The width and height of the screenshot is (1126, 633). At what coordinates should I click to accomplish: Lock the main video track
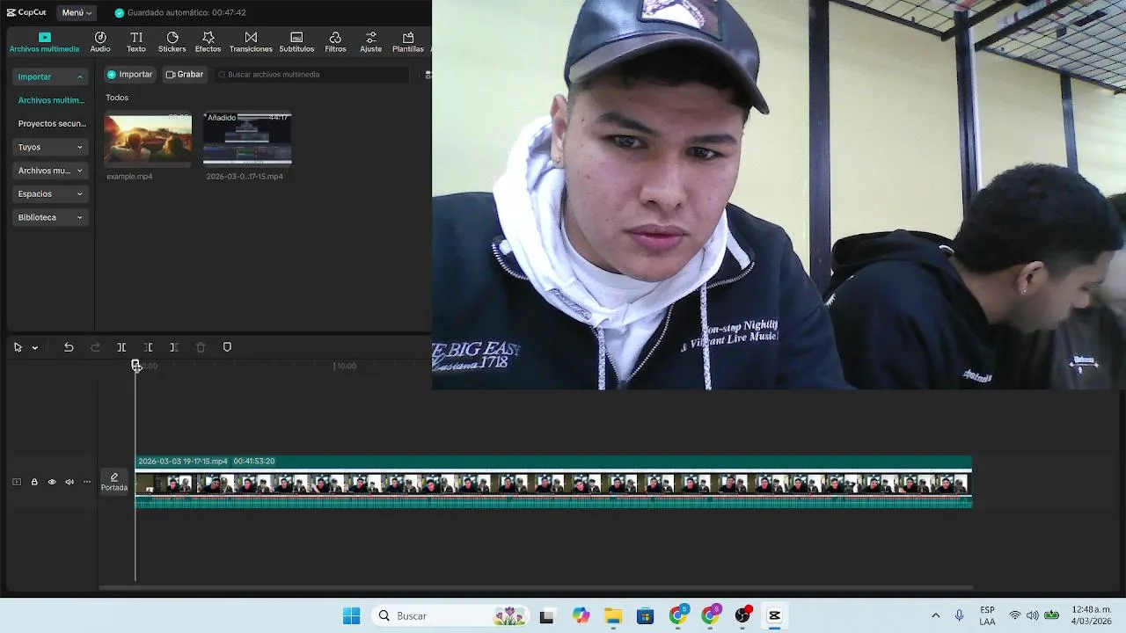[34, 482]
